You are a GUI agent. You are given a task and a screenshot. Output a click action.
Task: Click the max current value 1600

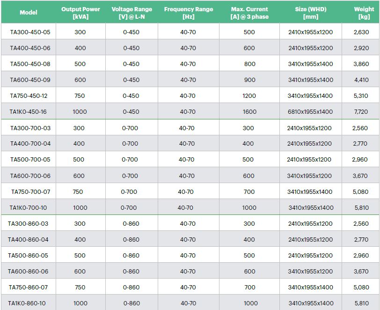[249, 112]
